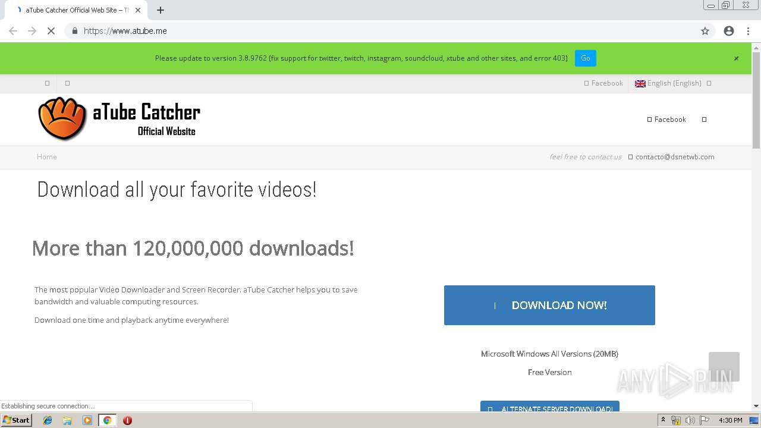The height and width of the screenshot is (428, 761).
Task: Open Windows Explorer folder in taskbar
Action: [67, 420]
